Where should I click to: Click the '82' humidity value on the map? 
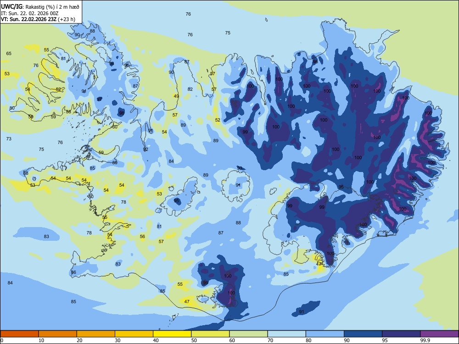190,89
